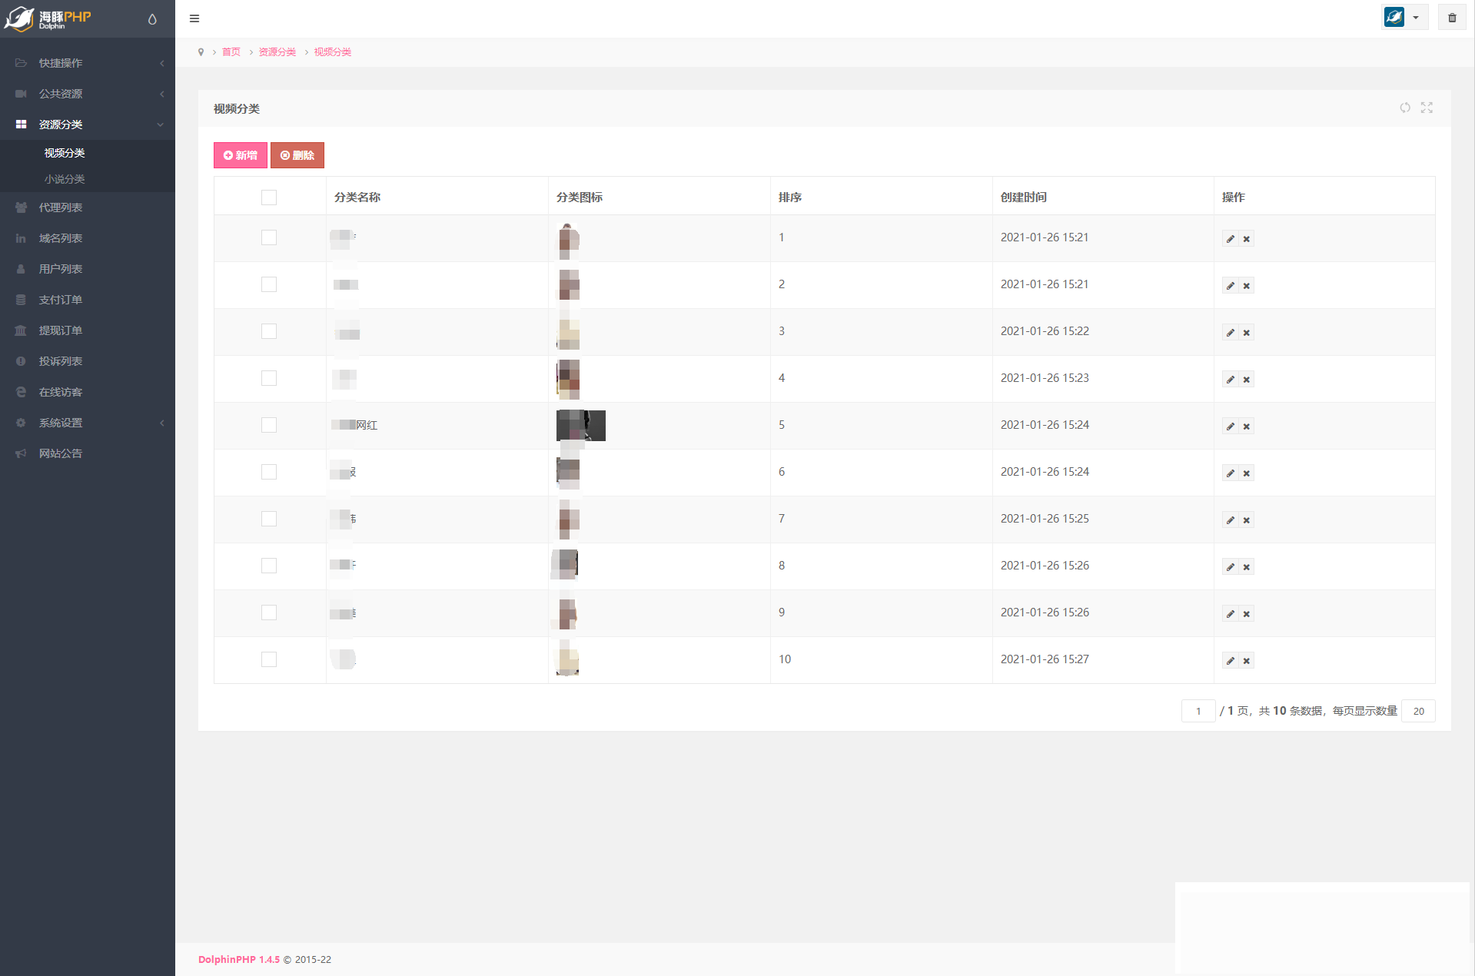Image resolution: width=1475 pixels, height=976 pixels.
Task: Tick the checkbox for row sorted 3
Action: (x=269, y=331)
